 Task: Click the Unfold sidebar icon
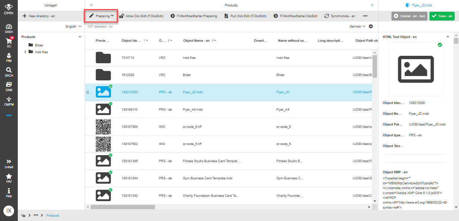tap(9, 163)
